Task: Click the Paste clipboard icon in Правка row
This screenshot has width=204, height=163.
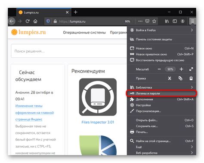Action: [191, 78]
